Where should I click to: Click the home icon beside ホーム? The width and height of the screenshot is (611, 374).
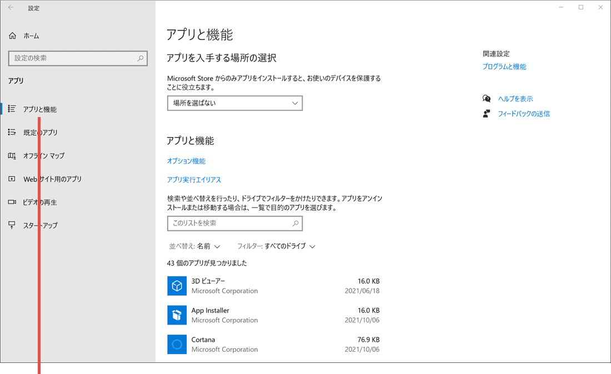12,35
